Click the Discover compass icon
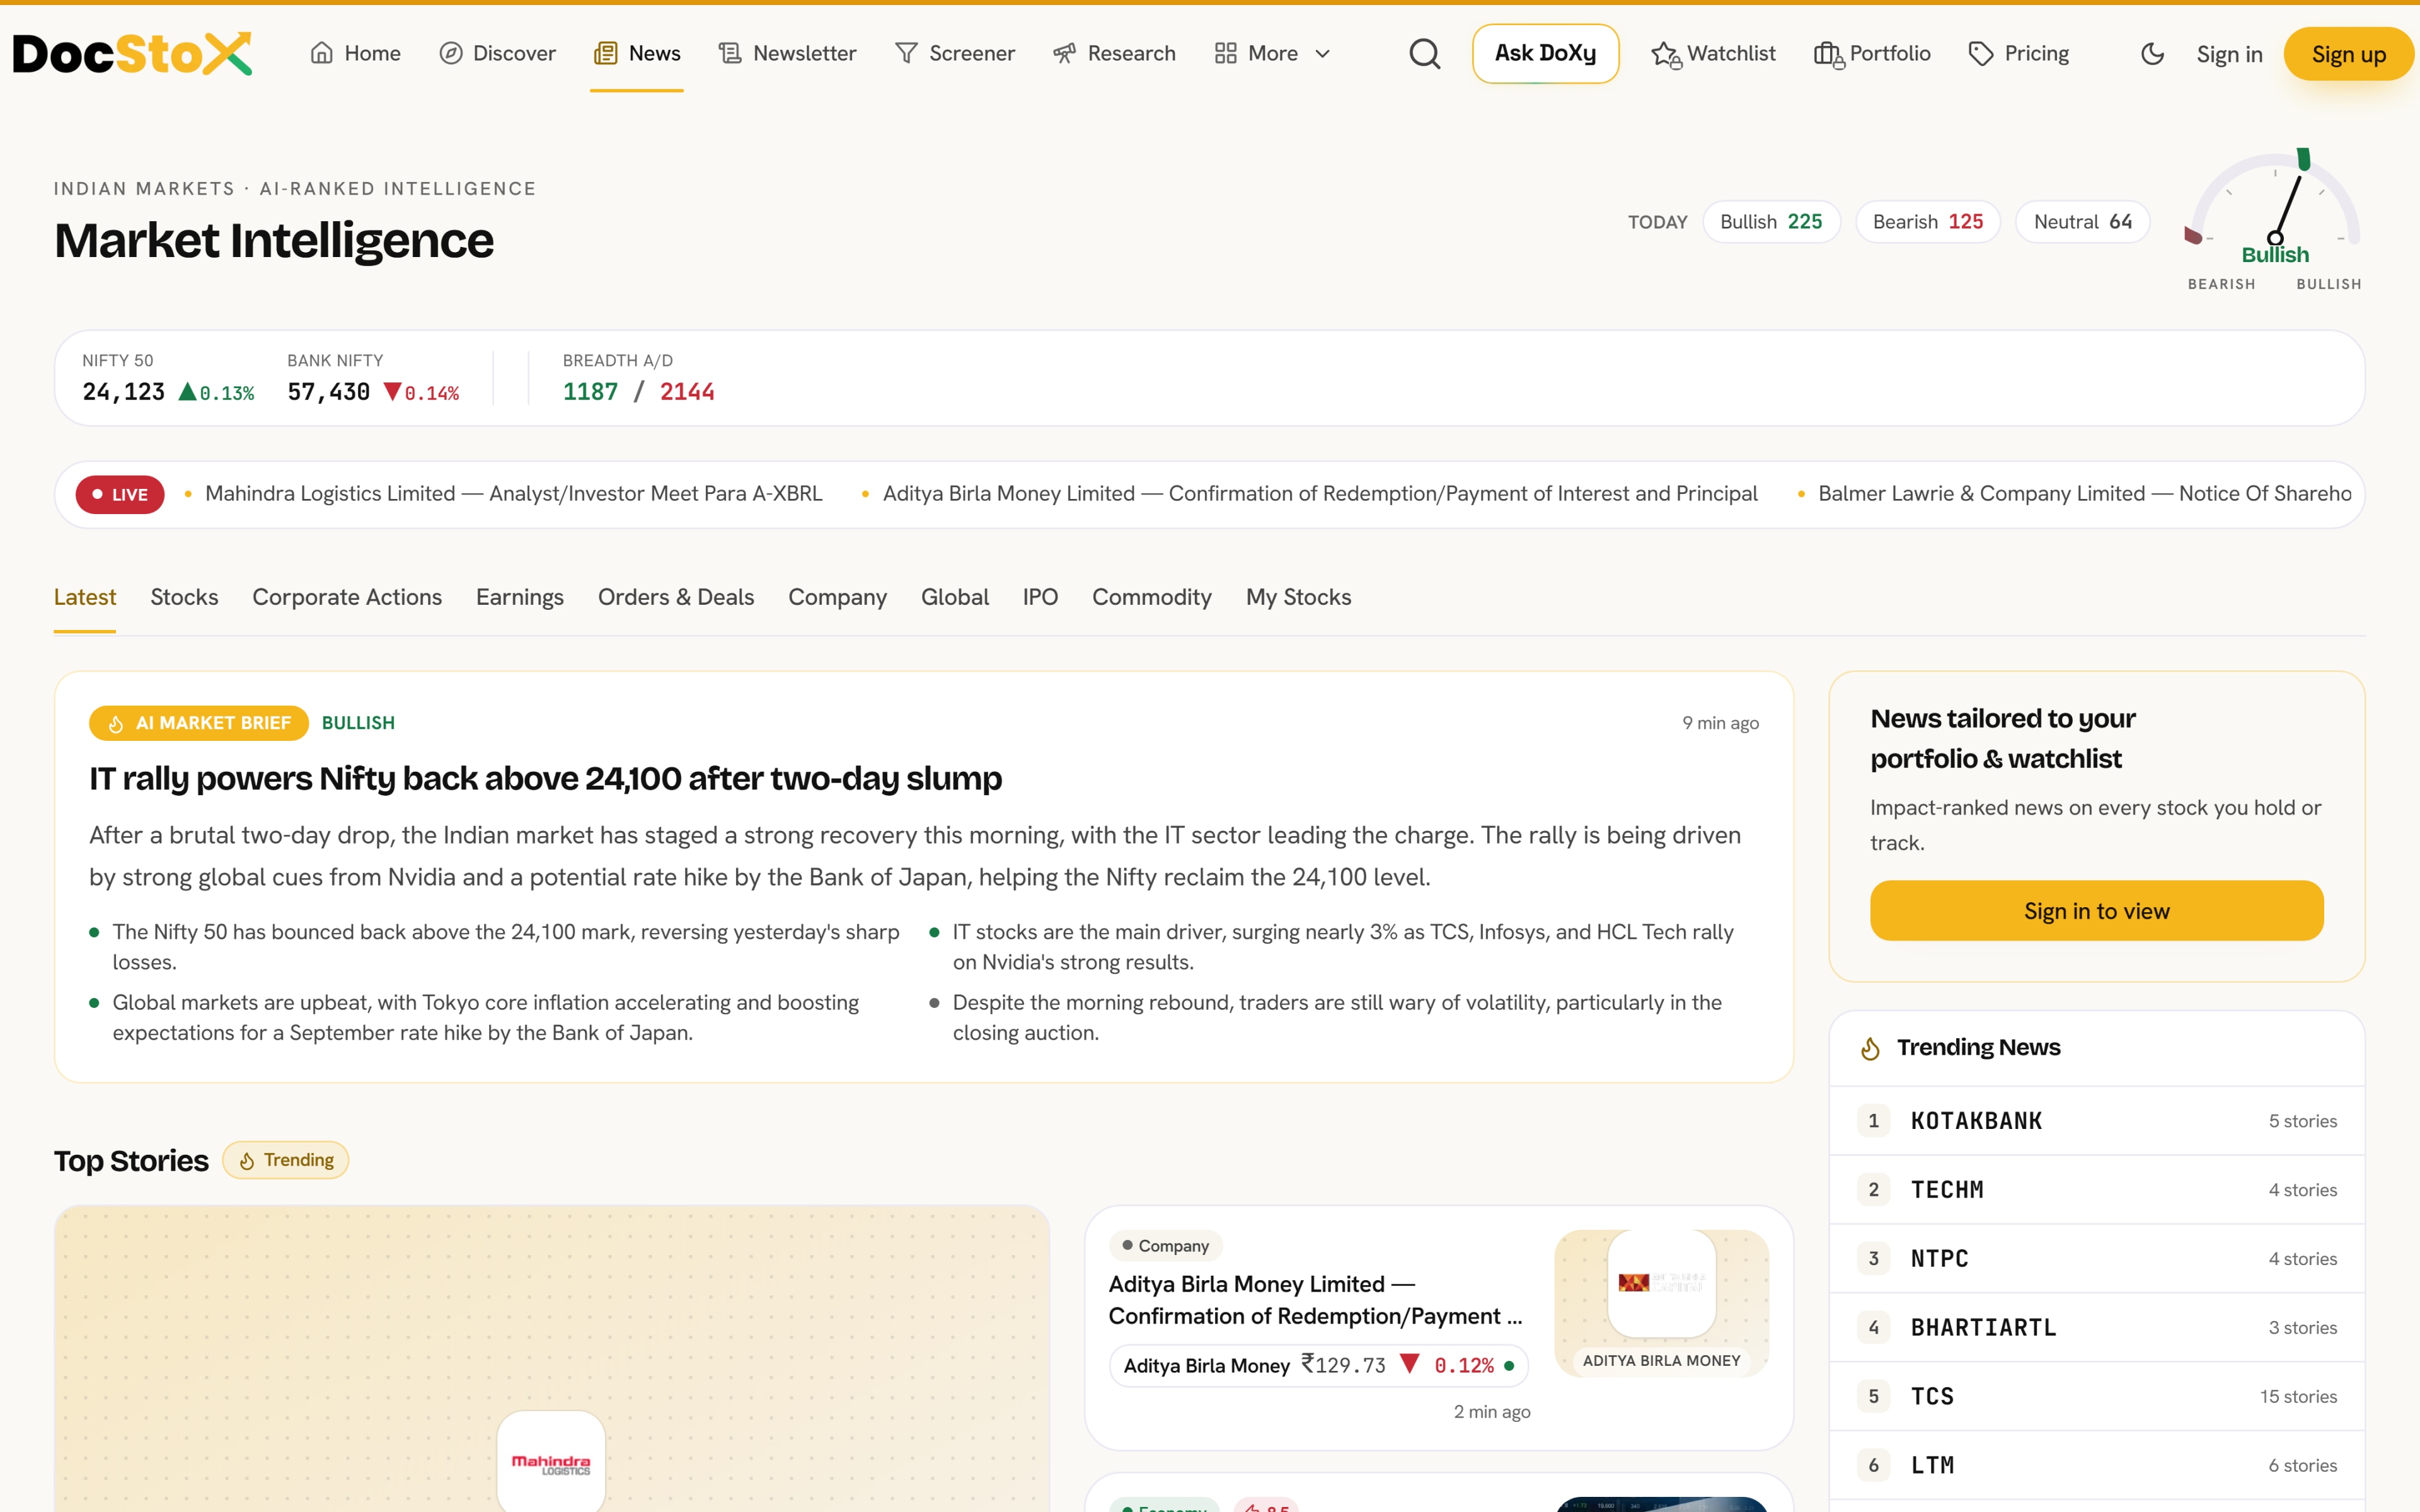 coord(451,53)
